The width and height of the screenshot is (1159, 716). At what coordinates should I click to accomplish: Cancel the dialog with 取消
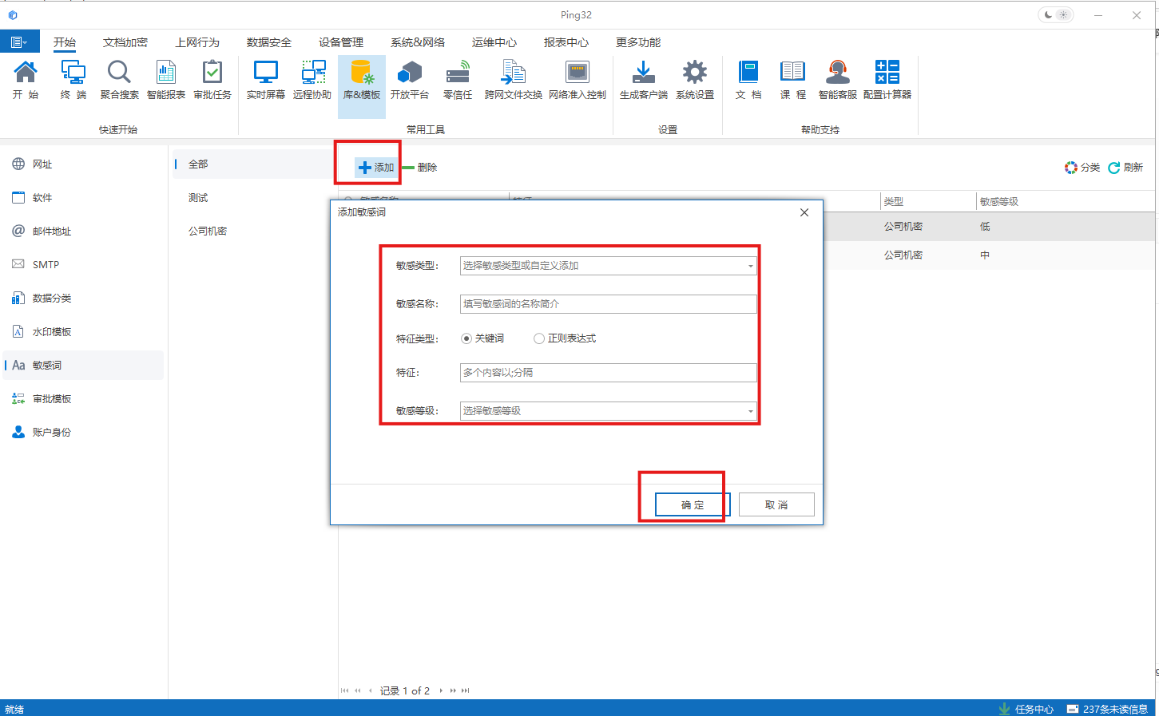pos(776,504)
